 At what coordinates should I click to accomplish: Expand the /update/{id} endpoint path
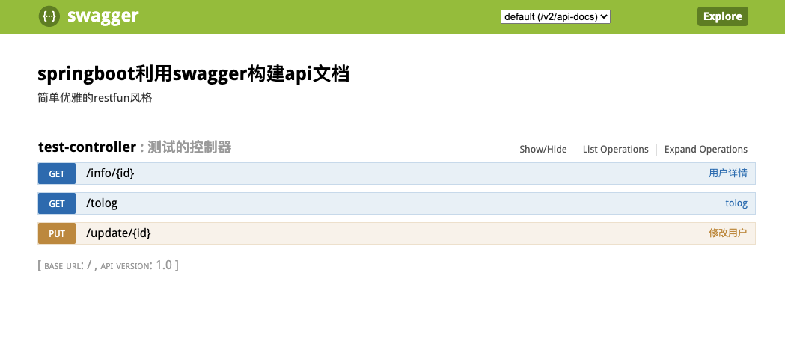pos(118,233)
